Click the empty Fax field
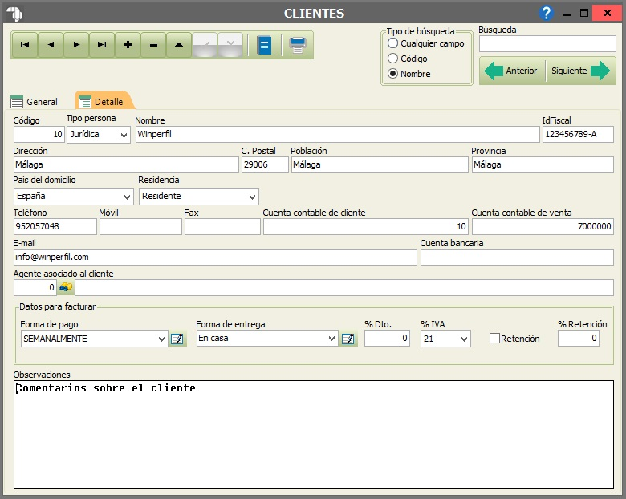The height and width of the screenshot is (499, 626). coord(222,226)
